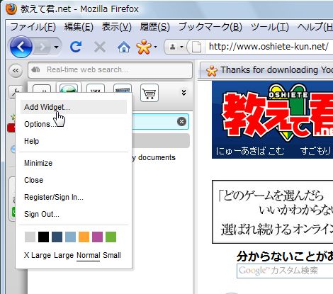
Task: Open the ブックマーク(B) menu
Action: (210, 27)
